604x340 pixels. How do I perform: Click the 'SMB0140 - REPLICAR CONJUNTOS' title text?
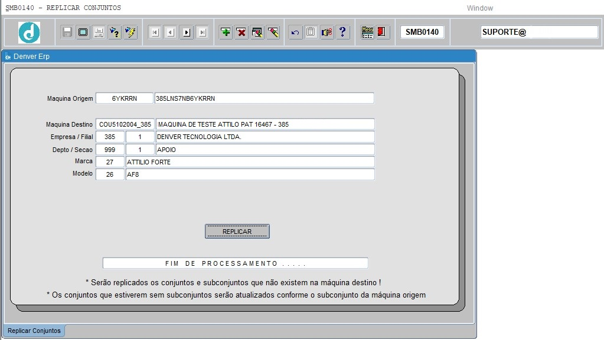coord(63,8)
